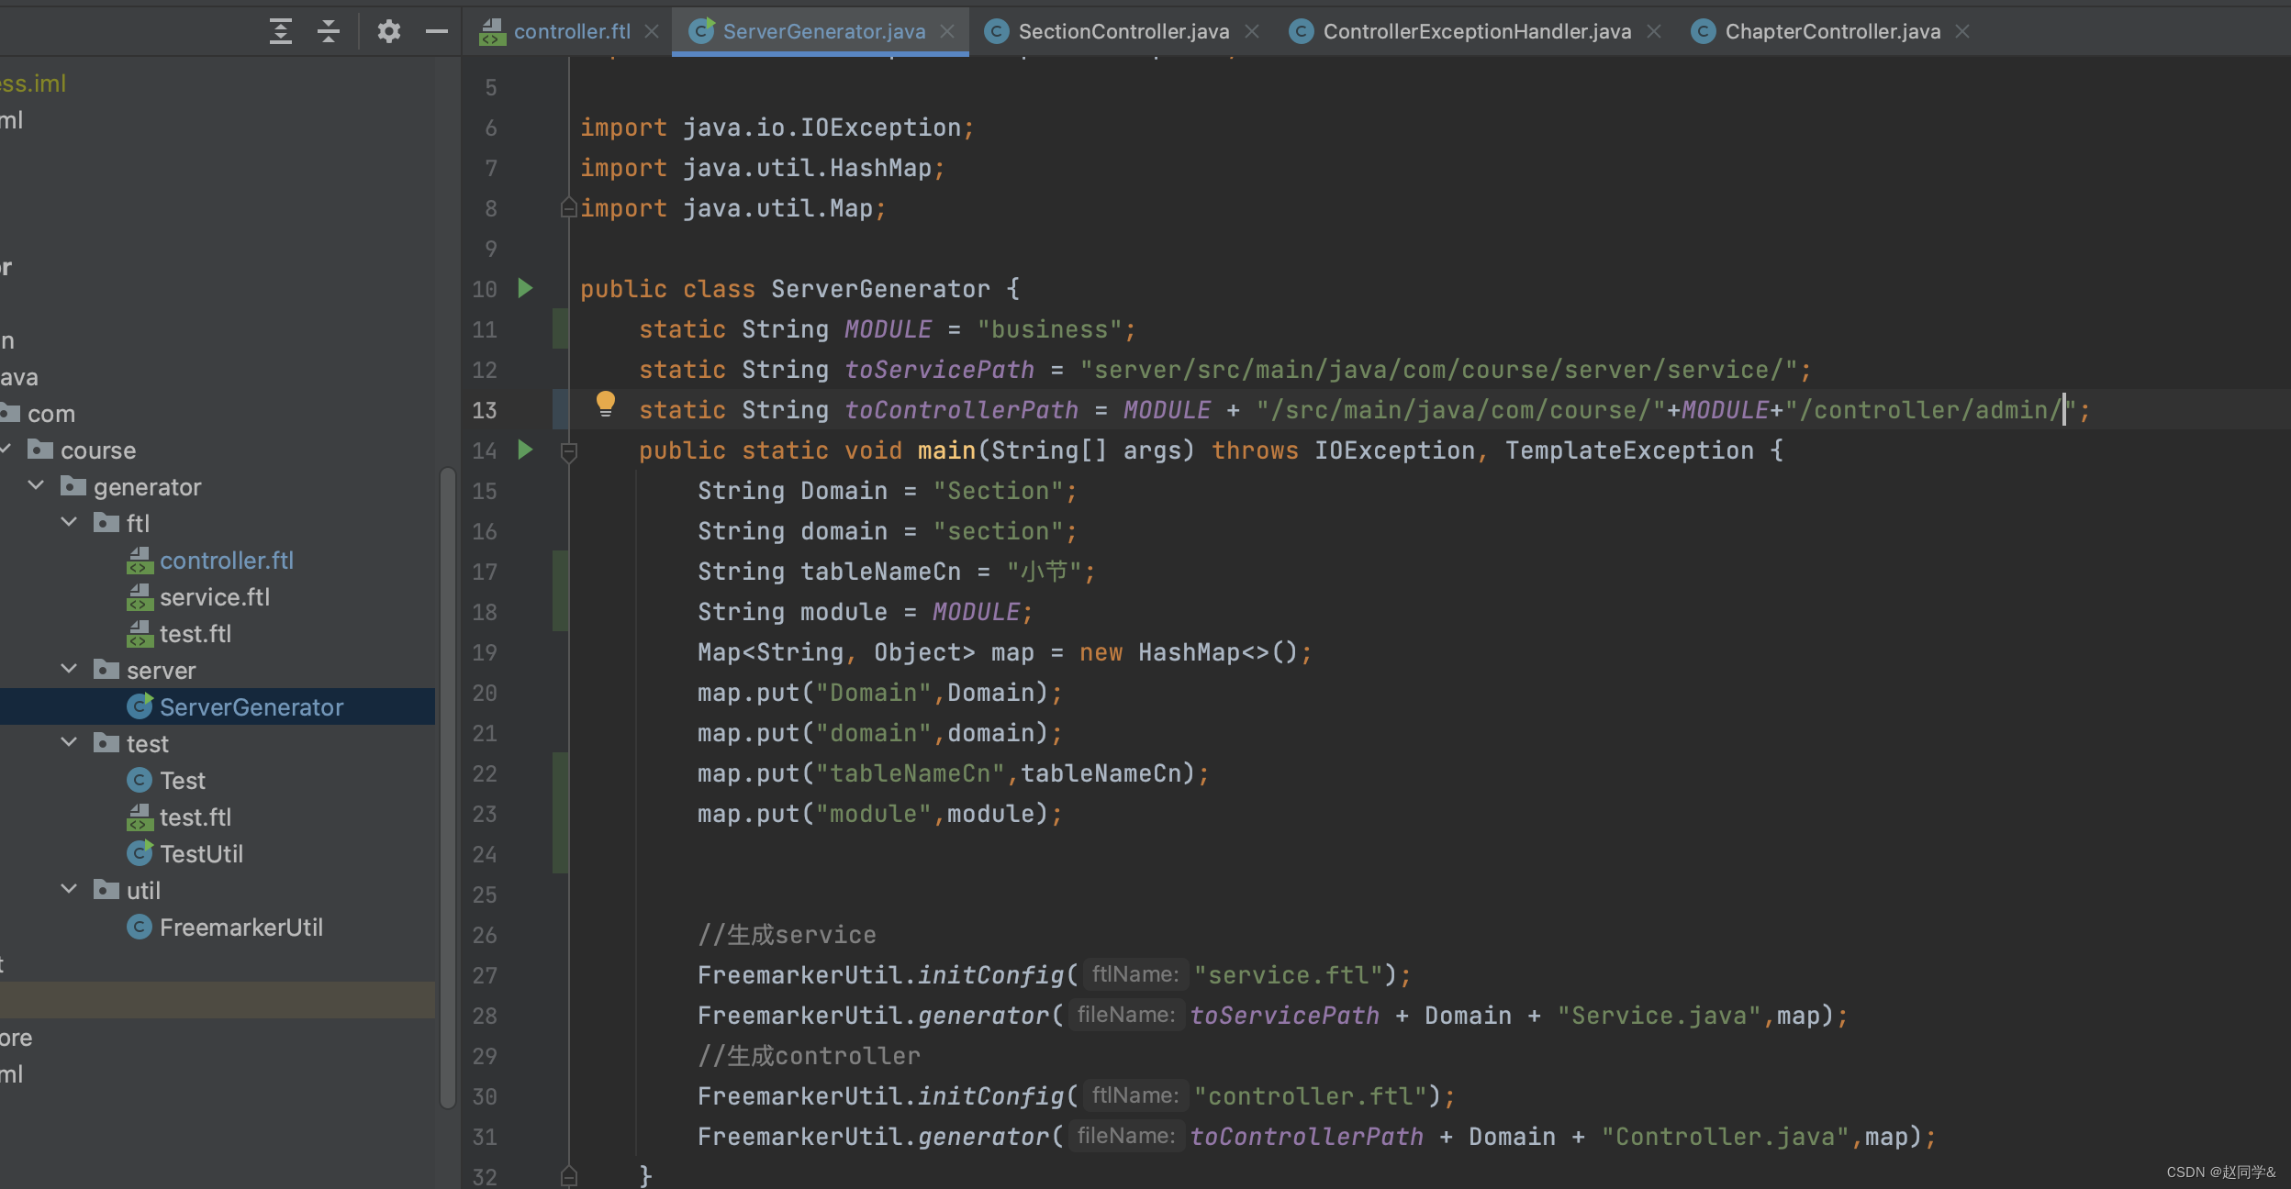Select TestUtil class in project tree
The width and height of the screenshot is (2291, 1189).
pos(201,854)
